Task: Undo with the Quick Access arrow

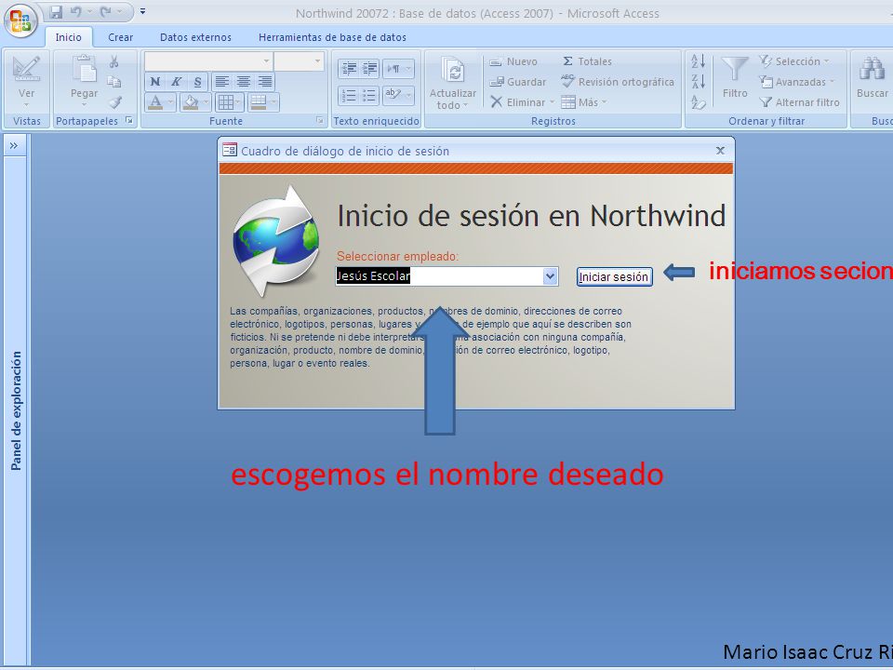Action: (x=76, y=11)
